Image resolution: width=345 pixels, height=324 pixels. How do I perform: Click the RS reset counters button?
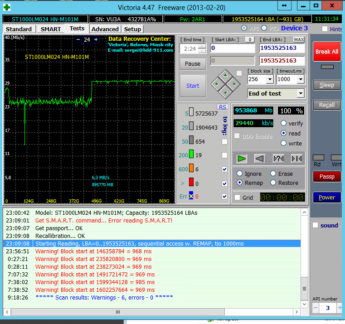pyautogui.click(x=223, y=107)
